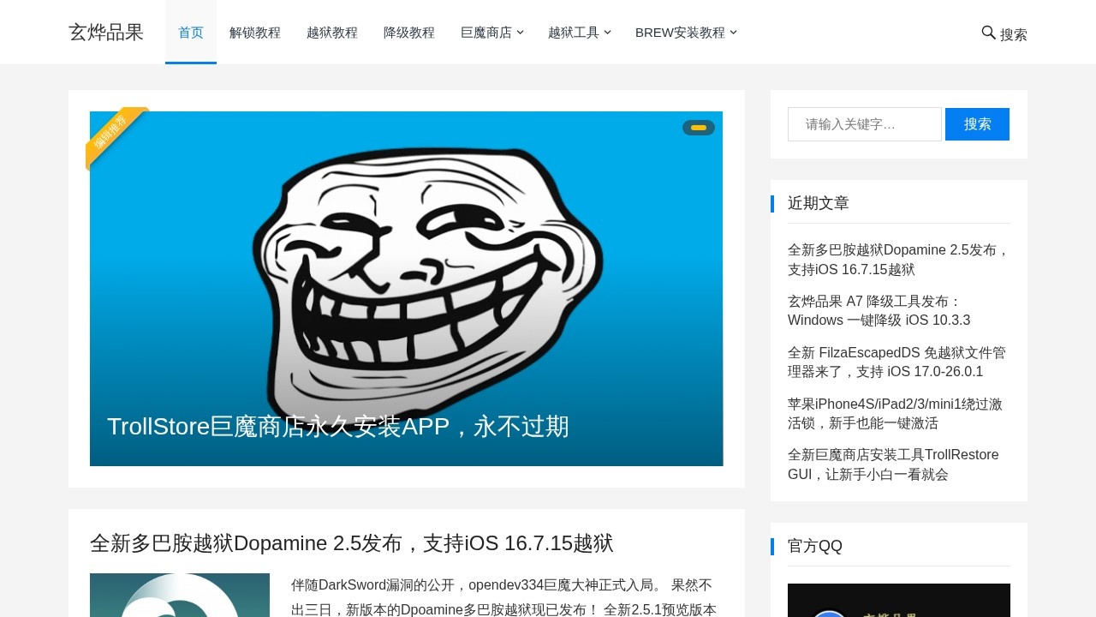This screenshot has width=1096, height=617.
Task: Click the 搜索 text in header
Action: point(1014,34)
